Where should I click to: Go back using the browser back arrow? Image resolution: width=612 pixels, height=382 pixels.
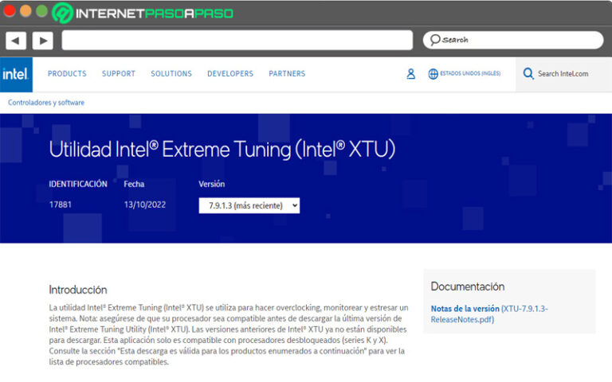[16, 41]
